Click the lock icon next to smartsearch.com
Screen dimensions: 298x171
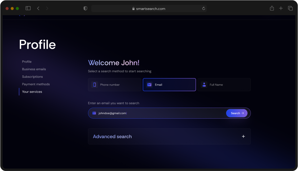click(133, 8)
